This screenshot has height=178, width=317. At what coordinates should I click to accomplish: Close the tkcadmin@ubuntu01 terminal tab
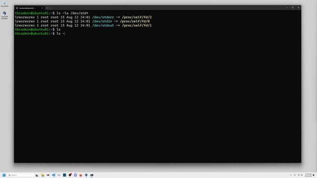42,8
